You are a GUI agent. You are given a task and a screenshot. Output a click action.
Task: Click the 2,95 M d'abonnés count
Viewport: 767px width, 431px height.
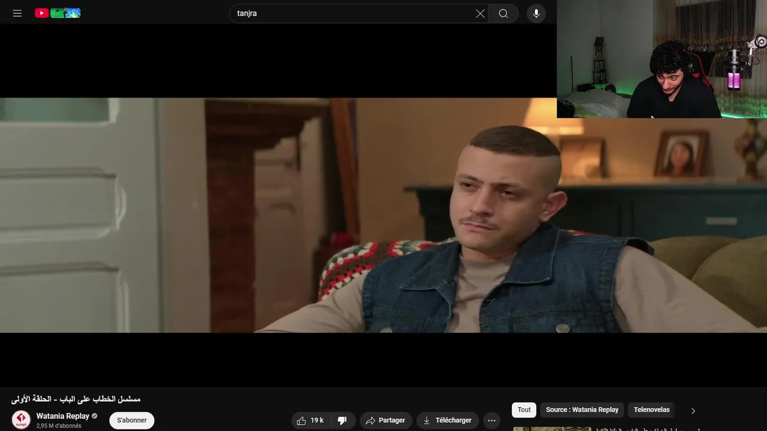point(59,426)
